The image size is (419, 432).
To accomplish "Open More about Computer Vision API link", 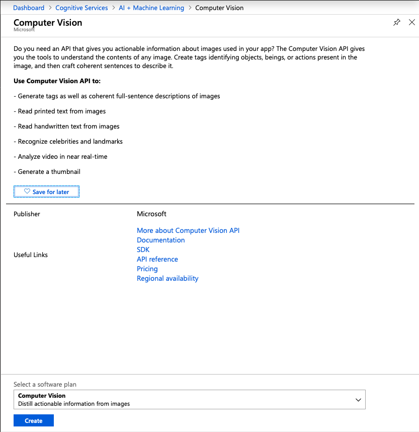I will 188,230.
